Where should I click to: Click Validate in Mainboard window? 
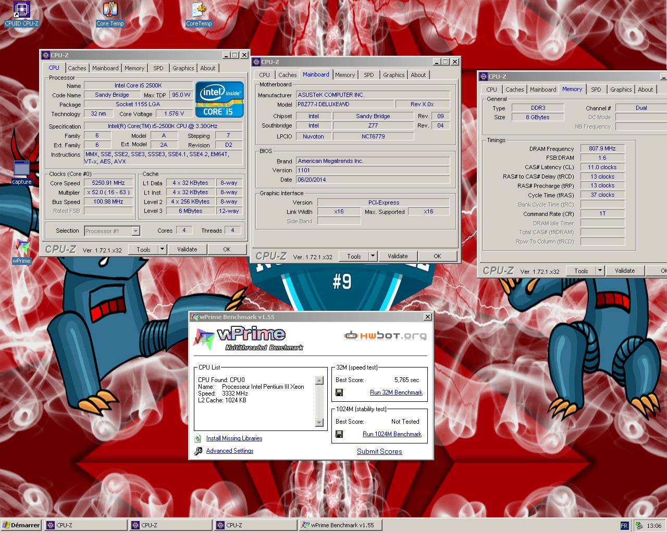[x=398, y=256]
